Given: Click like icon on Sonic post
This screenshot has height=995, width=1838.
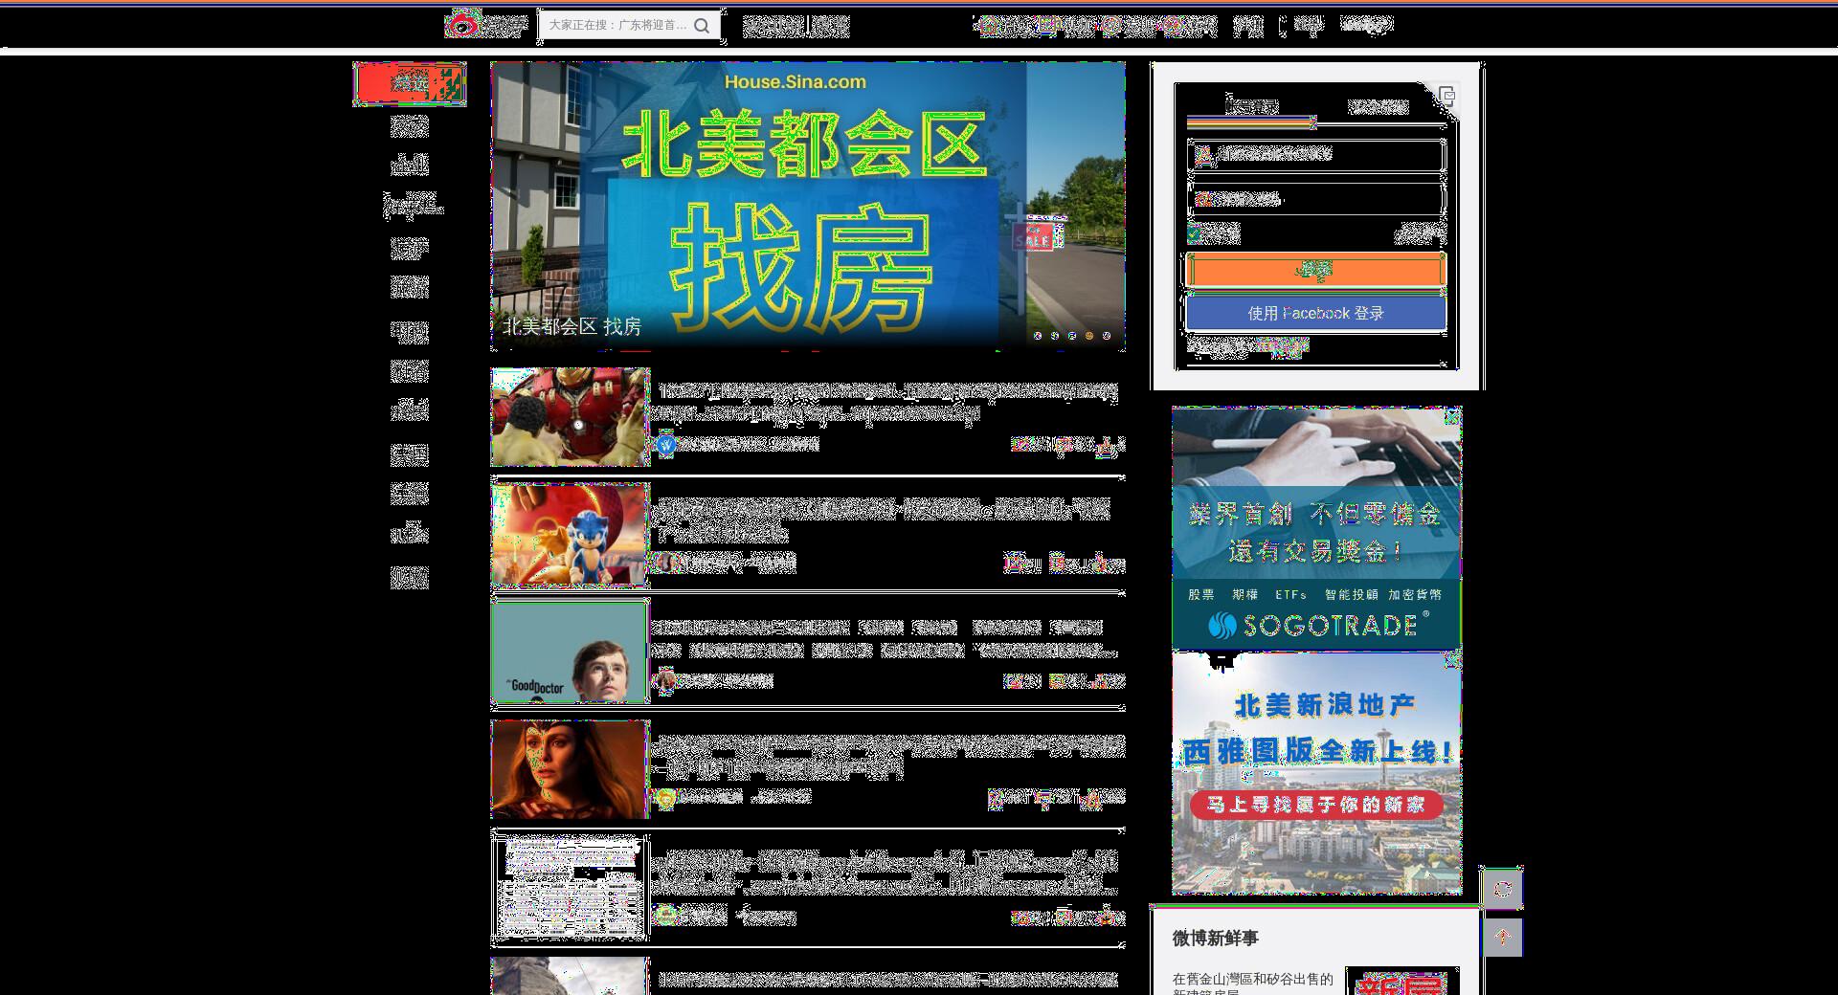Looking at the screenshot, I should [1099, 564].
